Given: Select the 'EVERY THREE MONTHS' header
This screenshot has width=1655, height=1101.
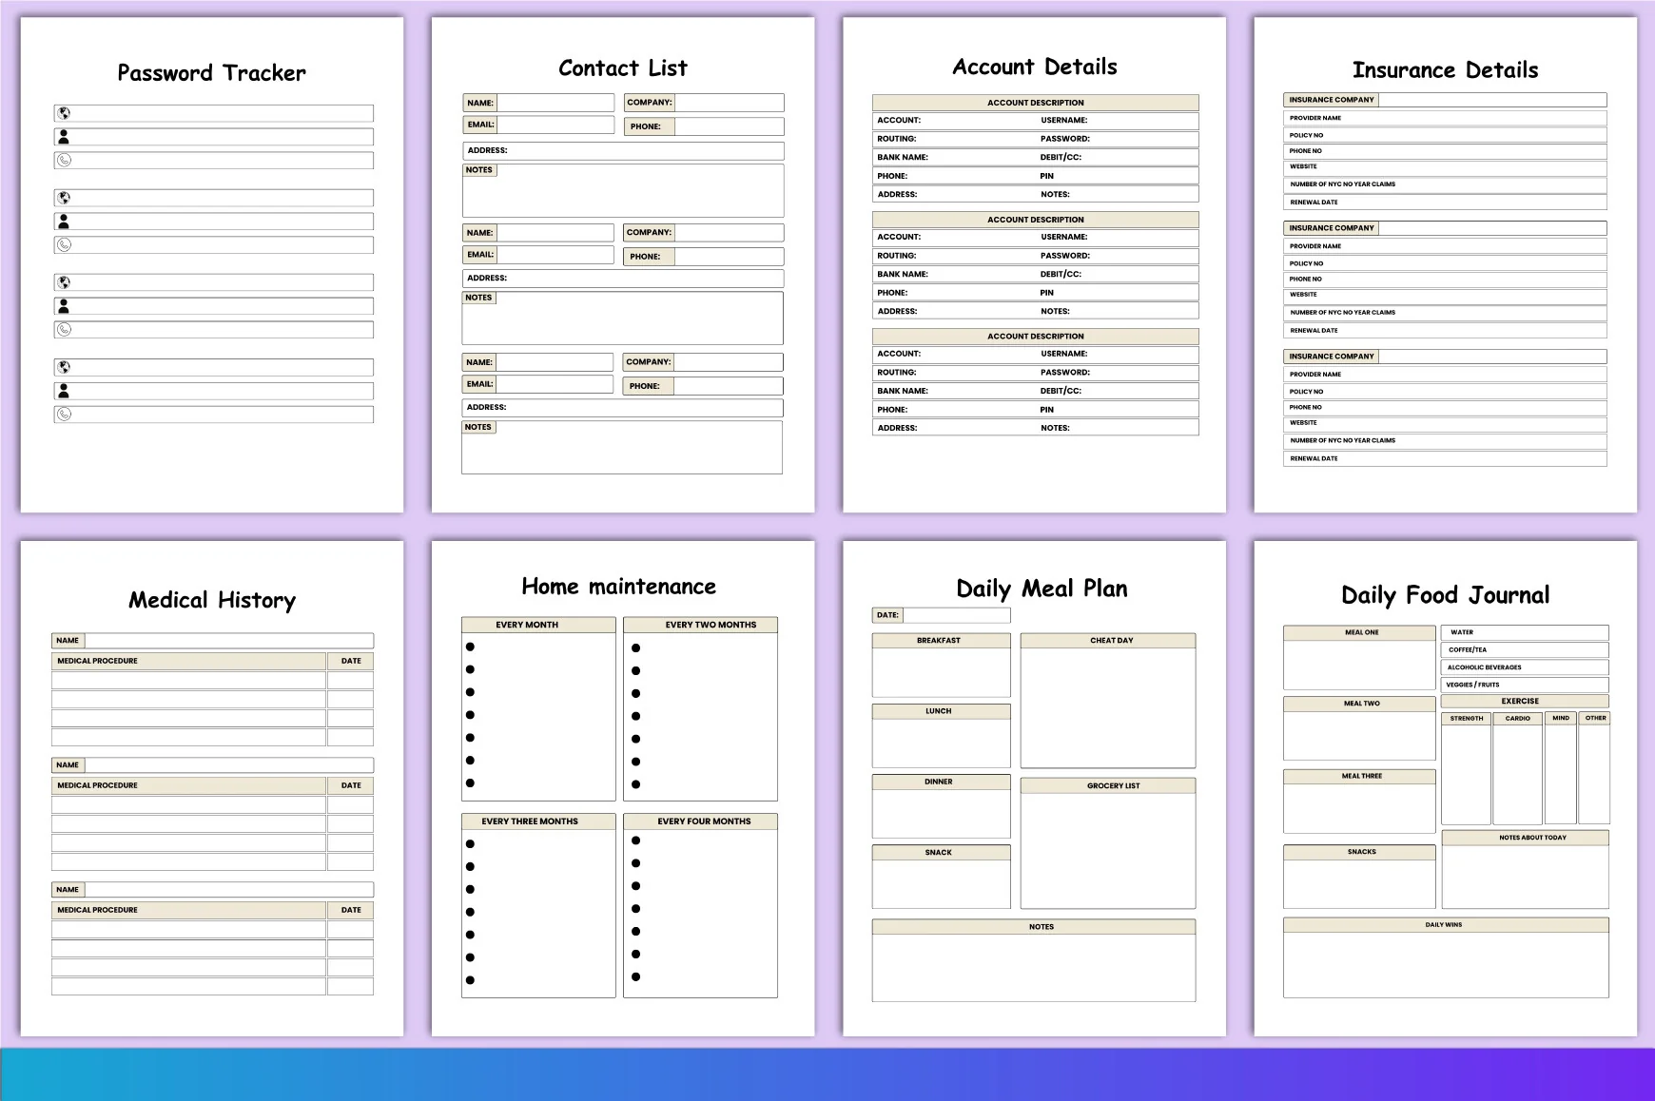Looking at the screenshot, I should pyautogui.click(x=538, y=821).
